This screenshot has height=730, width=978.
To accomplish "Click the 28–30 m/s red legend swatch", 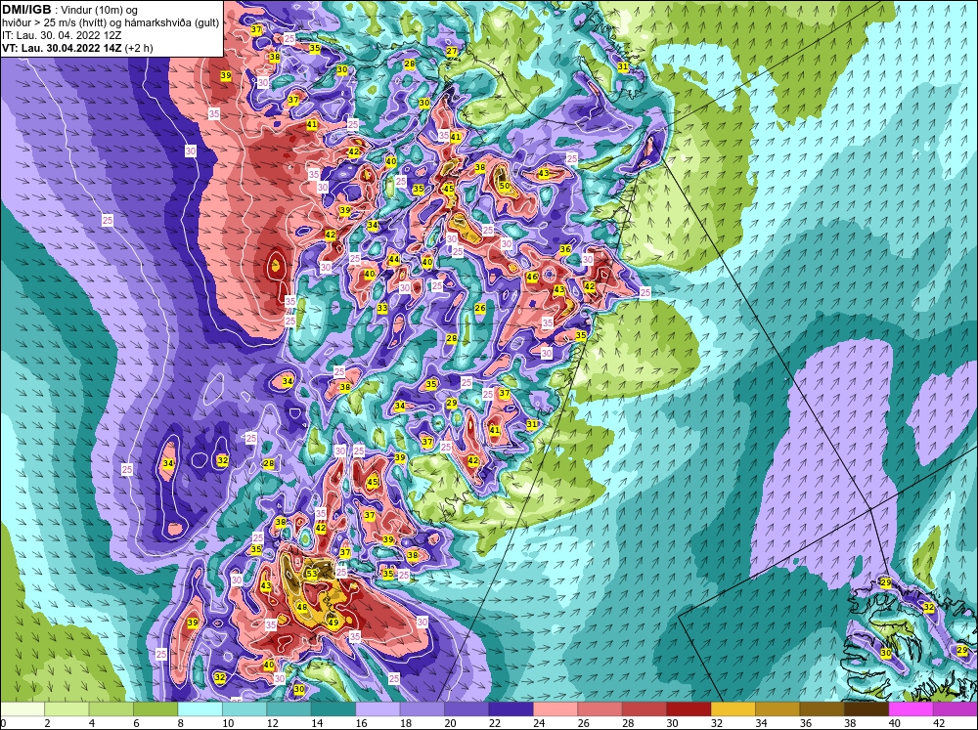I will 645,709.
